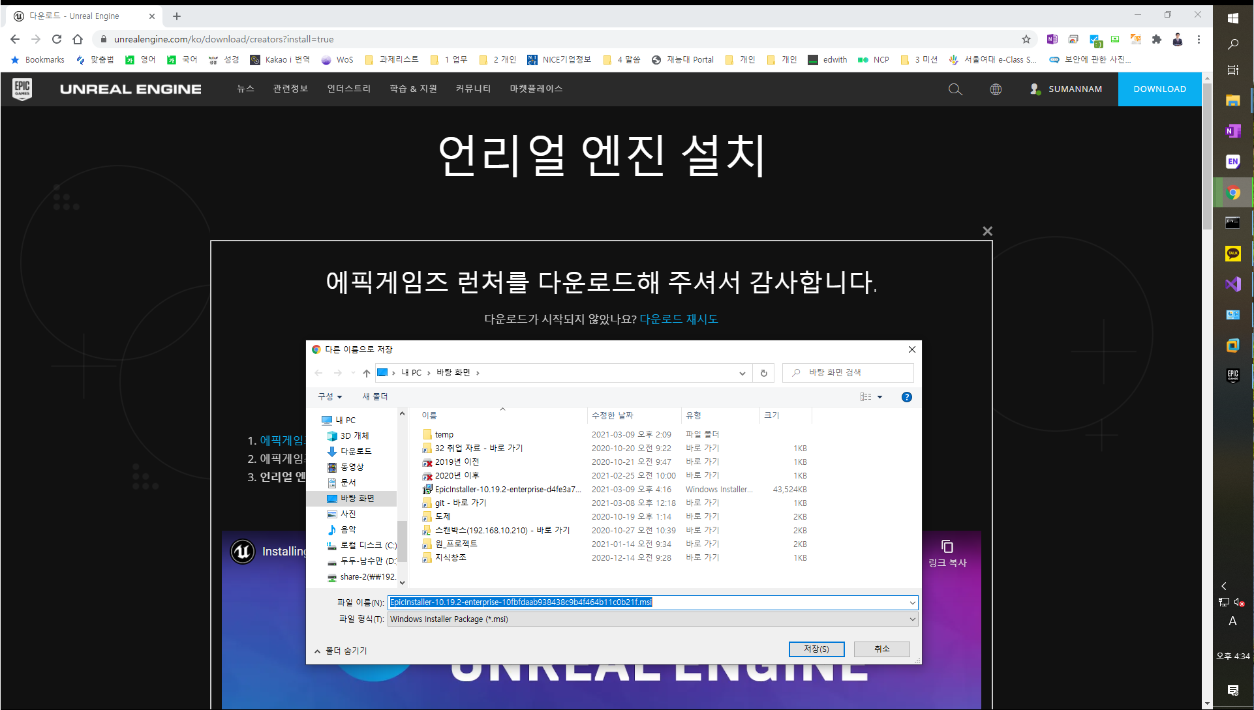The height and width of the screenshot is (710, 1254).
Task: Select 다운로드 folder in the navigation tree
Action: click(x=356, y=451)
